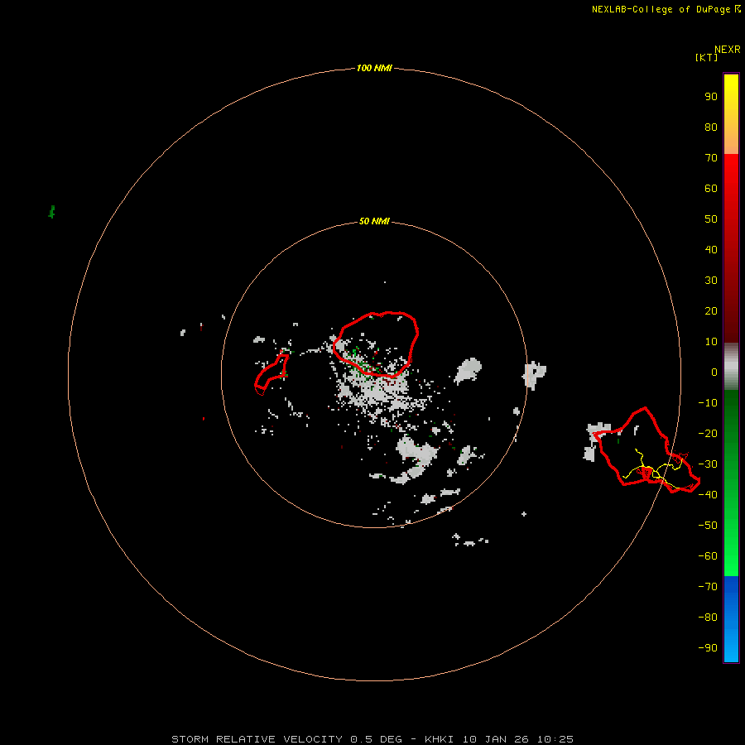Click the NEXR label above the color scale
The height and width of the screenshot is (745, 745).
727,50
